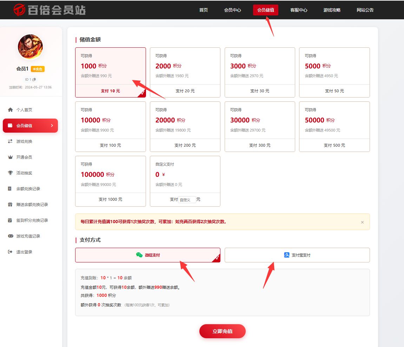Click the crown icon for 开通会员
The width and height of the screenshot is (404, 347).
10,157
